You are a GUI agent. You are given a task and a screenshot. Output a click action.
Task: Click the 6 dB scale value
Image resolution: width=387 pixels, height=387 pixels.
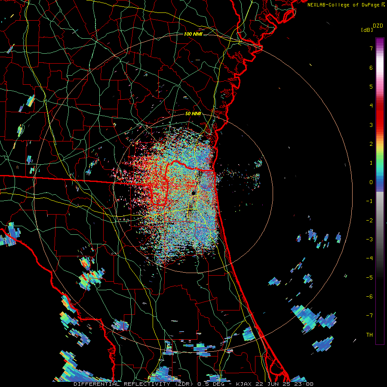pyautogui.click(x=371, y=68)
